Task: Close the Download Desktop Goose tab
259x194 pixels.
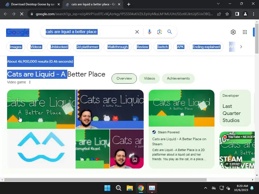Action: click(x=59, y=5)
